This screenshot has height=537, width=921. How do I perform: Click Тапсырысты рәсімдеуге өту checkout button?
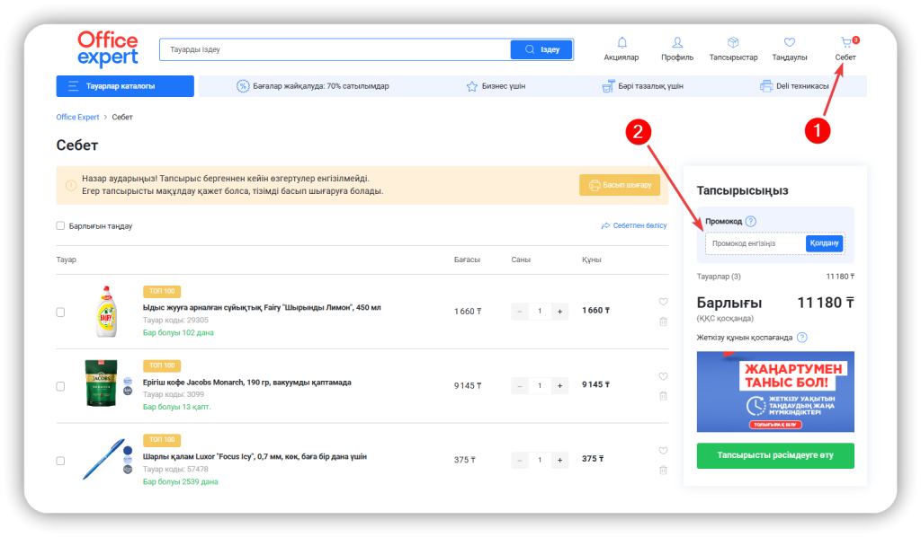click(x=774, y=455)
